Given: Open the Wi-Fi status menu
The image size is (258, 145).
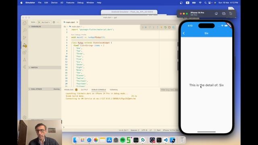Looking at the screenshot, I should tap(200, 3).
